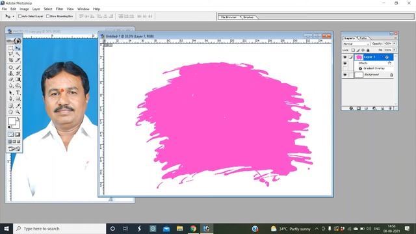This screenshot has height=234, width=416.
Task: Open the Move tool preset picker arrow
Action: [x=13, y=16]
